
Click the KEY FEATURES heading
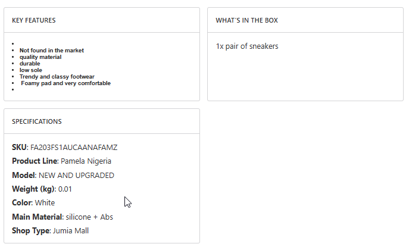click(x=34, y=20)
